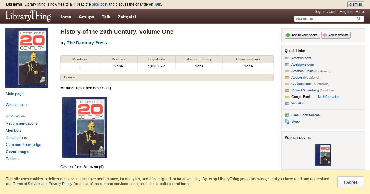This screenshot has height=194, width=370.
Task: Open the Local Book Search link
Action: pos(306,115)
